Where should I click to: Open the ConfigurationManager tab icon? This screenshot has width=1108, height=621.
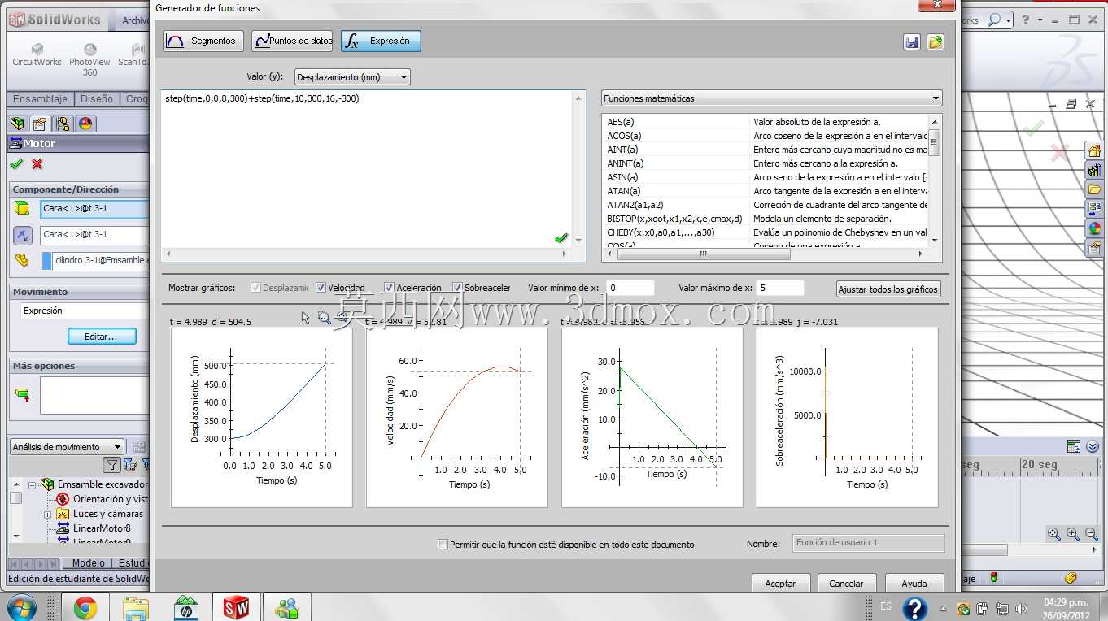click(x=62, y=124)
